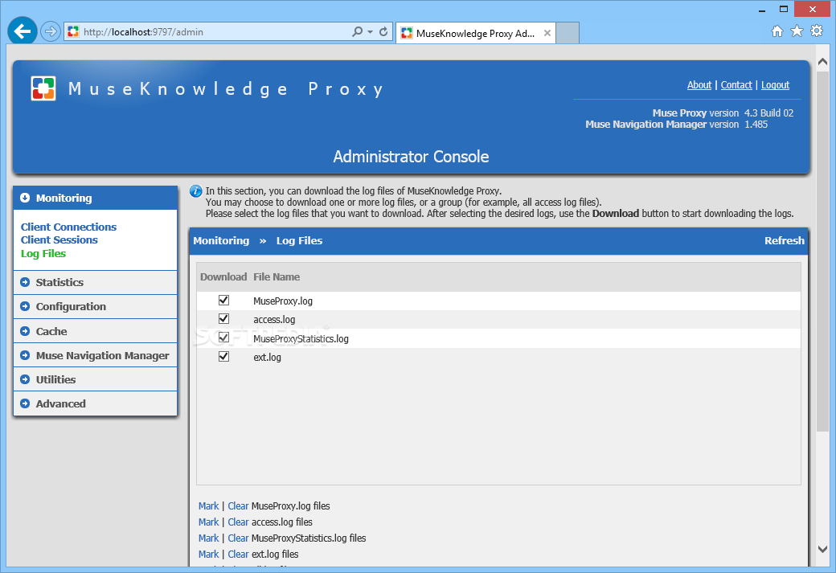Select Log Files in Monitoring menu
The image size is (836, 573).
[43, 253]
